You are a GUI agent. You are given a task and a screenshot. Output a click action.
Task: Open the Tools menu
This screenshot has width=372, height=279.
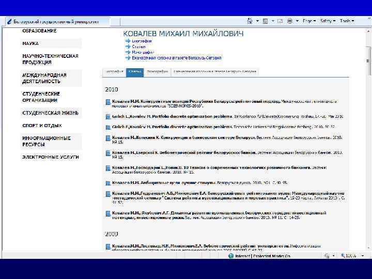click(x=347, y=21)
